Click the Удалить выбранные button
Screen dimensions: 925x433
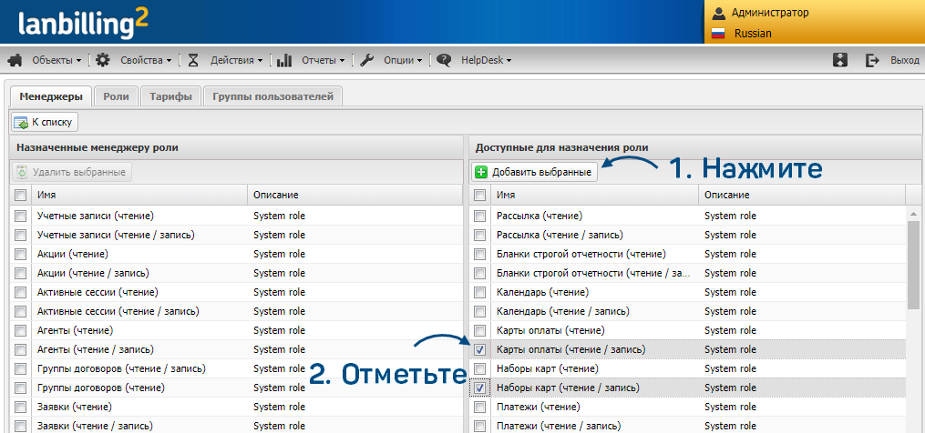(72, 172)
